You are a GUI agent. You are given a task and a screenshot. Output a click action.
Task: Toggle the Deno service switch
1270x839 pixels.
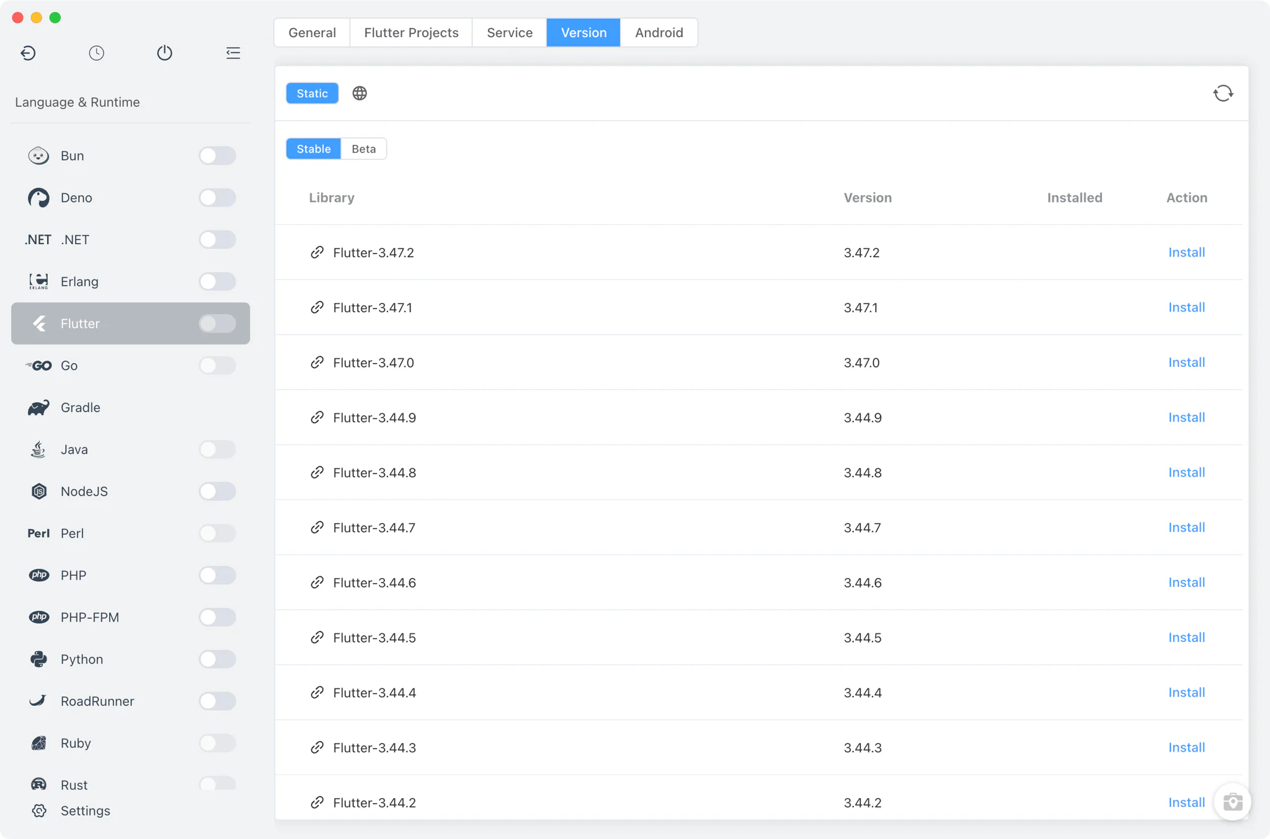tap(217, 198)
